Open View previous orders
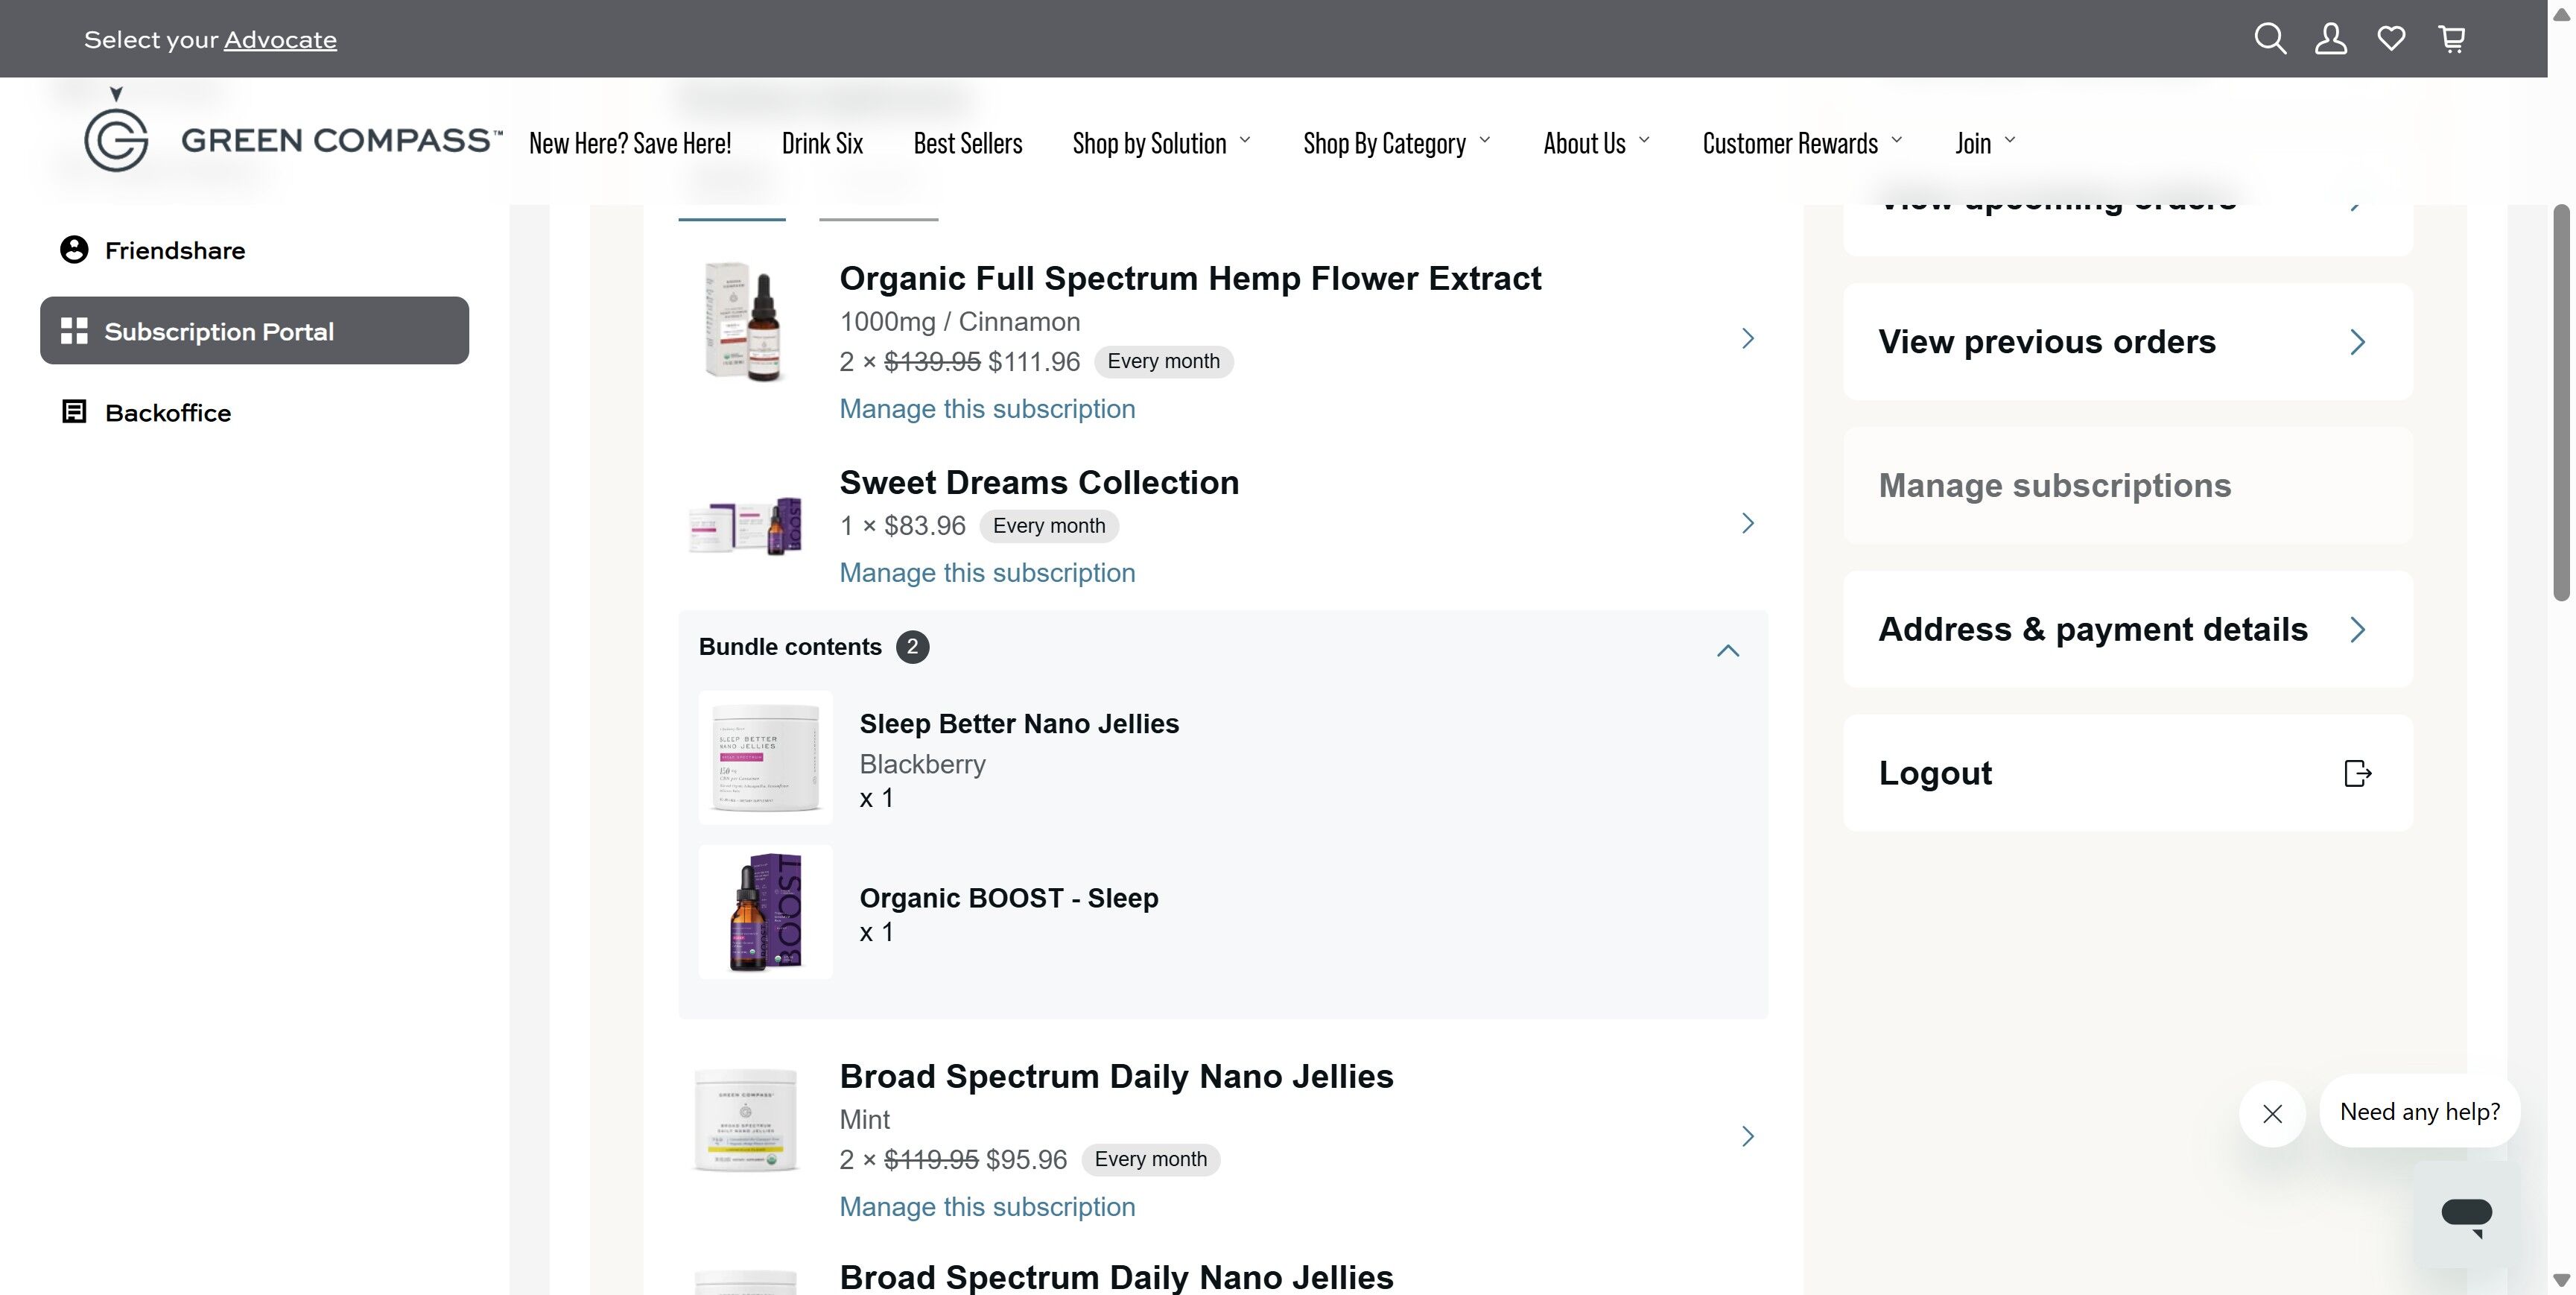2576x1295 pixels. (x=2128, y=342)
